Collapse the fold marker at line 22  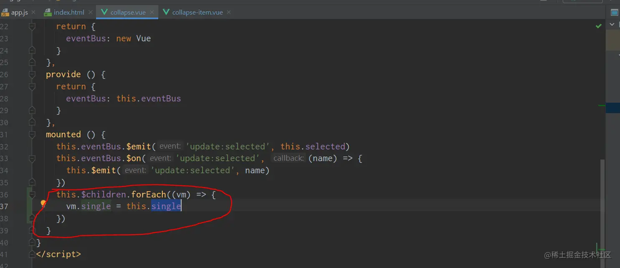(x=32, y=26)
